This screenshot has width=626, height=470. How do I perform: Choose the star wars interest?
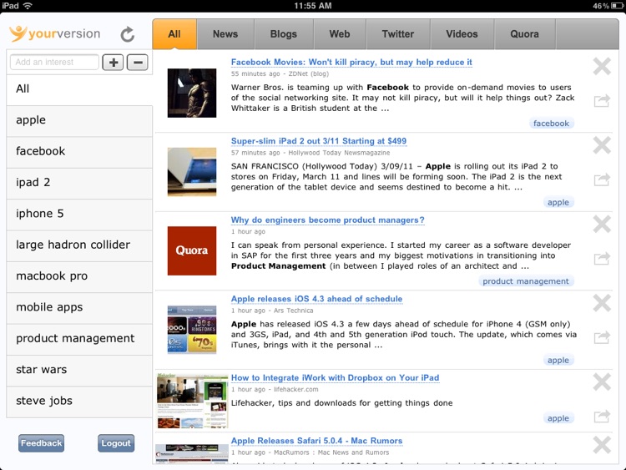point(79,369)
